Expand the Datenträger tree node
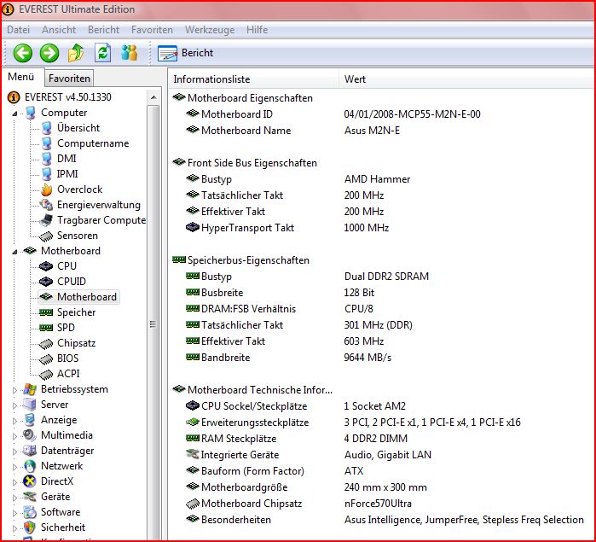The width and height of the screenshot is (596, 542). pyautogui.click(x=14, y=451)
